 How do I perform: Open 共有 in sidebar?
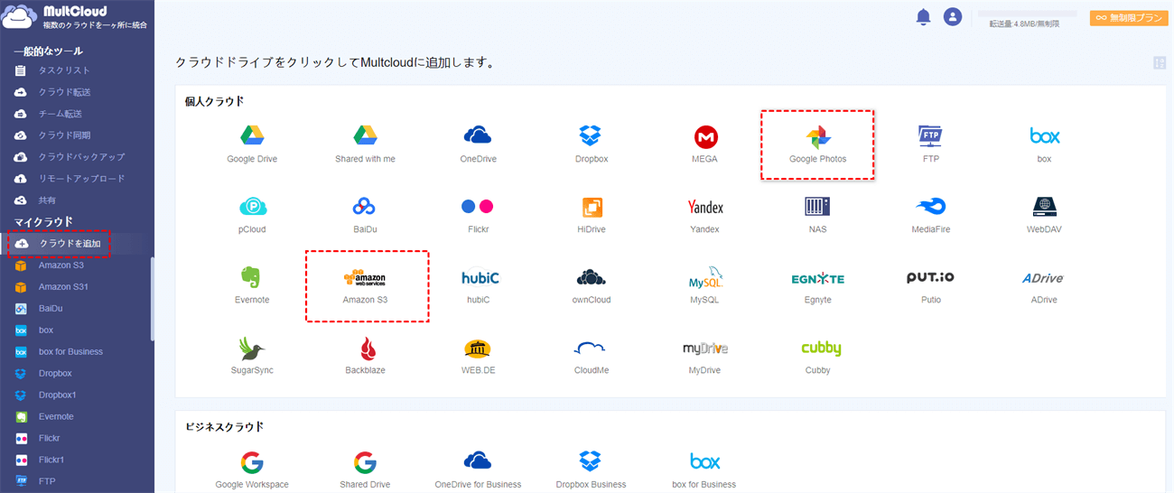pos(47,200)
